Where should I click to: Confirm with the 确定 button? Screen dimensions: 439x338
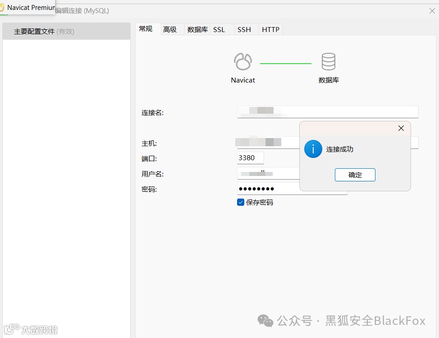point(355,175)
